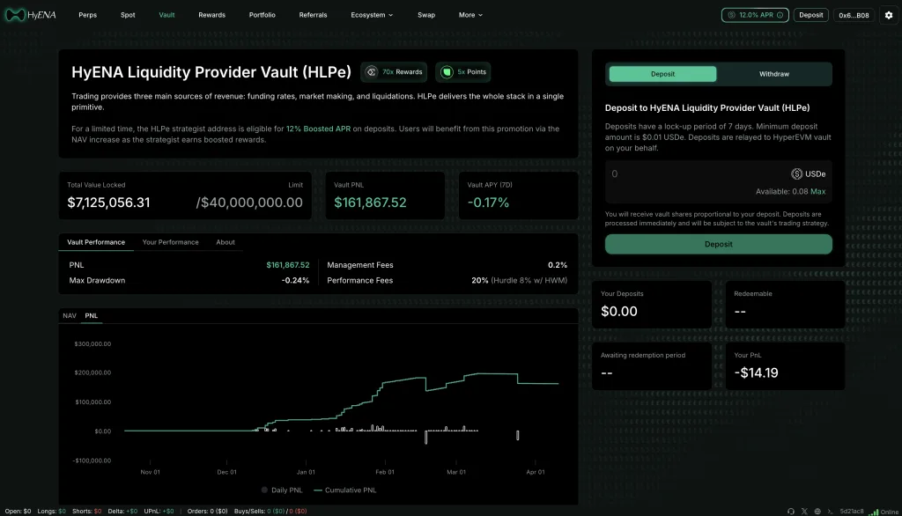The height and width of the screenshot is (516, 902).
Task: Click Performance Fees 20% hurdle text
Action: point(520,281)
